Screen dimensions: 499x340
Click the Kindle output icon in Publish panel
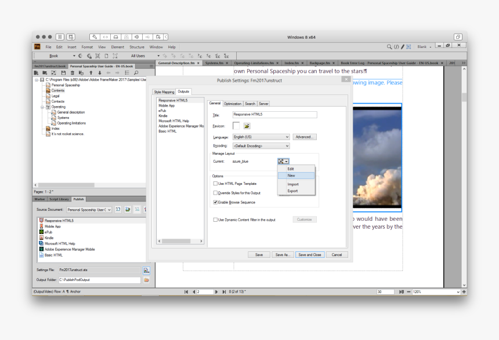[x=41, y=237]
